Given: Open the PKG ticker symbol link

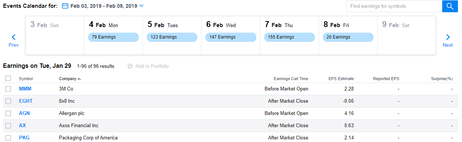Looking at the screenshot, I should pos(24,138).
